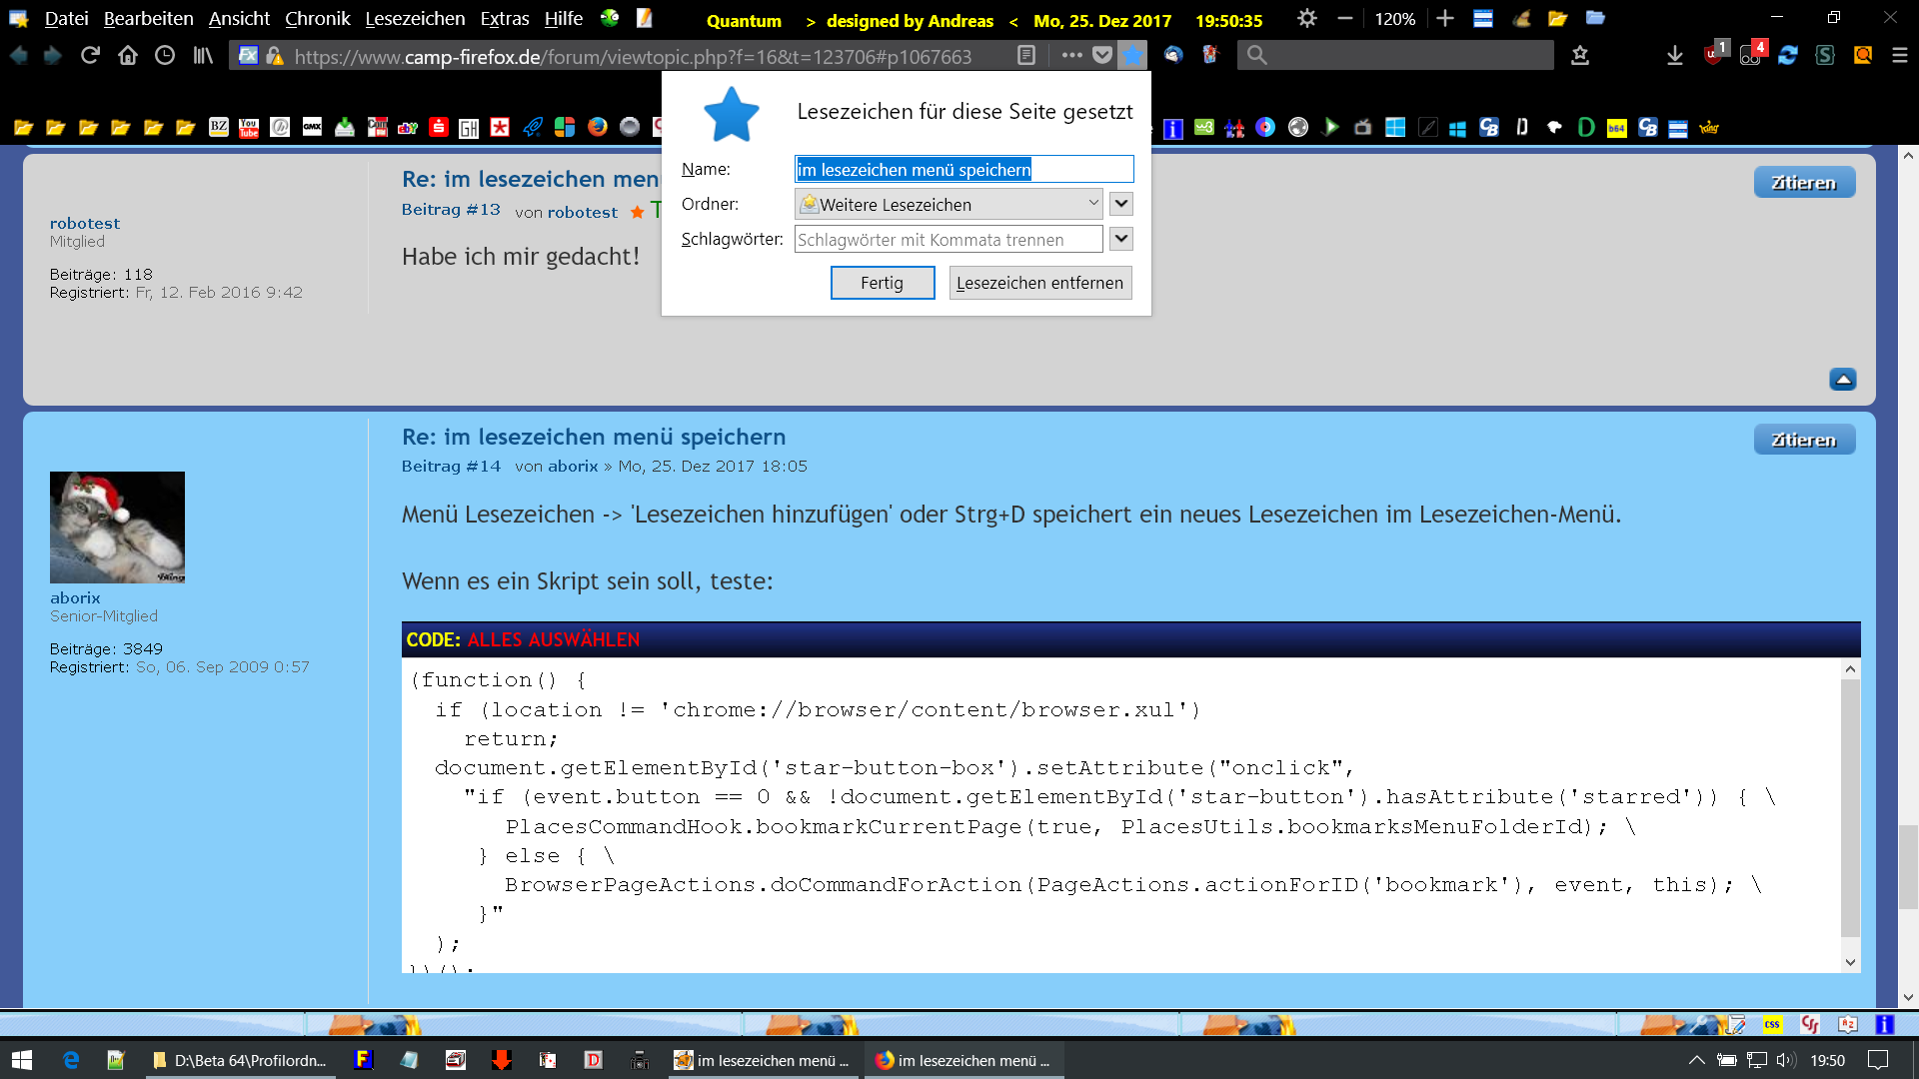Click the Schlagwörter tags input field

[948, 240]
